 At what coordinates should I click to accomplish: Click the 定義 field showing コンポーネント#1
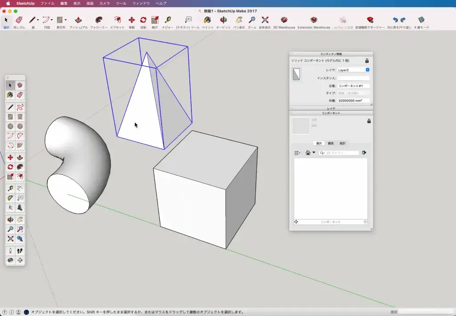[353, 86]
